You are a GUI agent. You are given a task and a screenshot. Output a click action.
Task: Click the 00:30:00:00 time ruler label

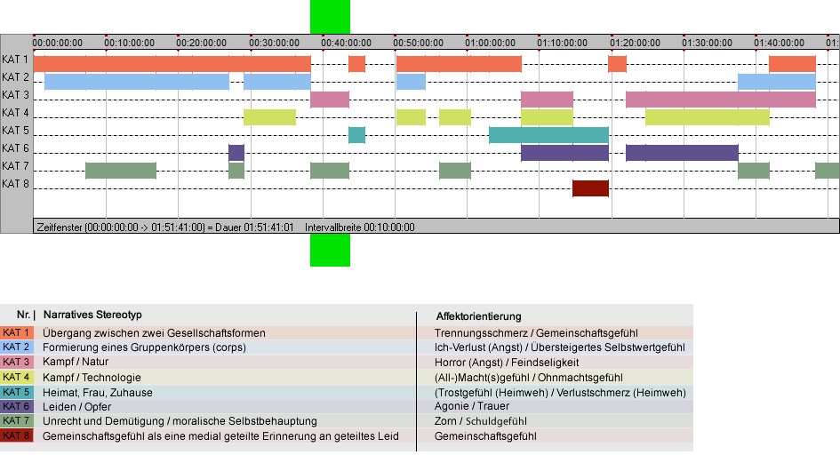274,43
